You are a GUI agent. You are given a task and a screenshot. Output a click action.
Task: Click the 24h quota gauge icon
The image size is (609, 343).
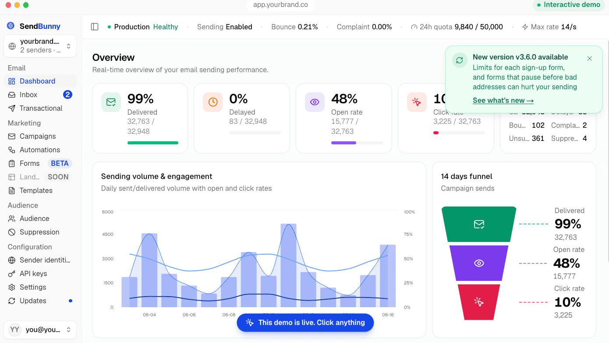[x=414, y=27]
